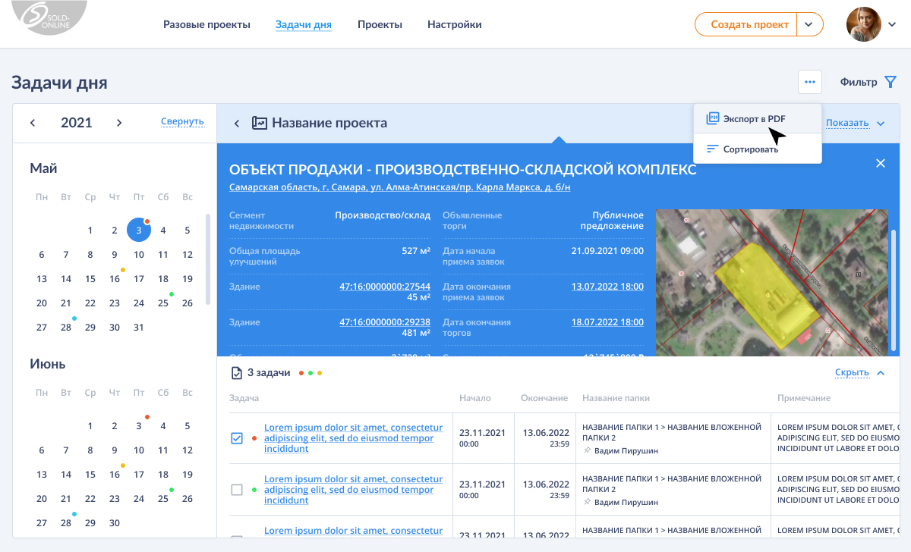Open the Фильтр funnel icon

tap(890, 81)
